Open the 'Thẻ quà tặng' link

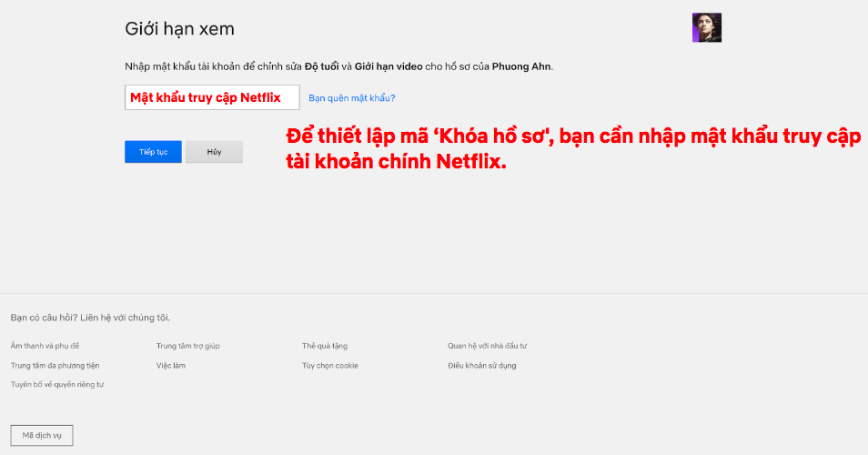[x=325, y=346]
